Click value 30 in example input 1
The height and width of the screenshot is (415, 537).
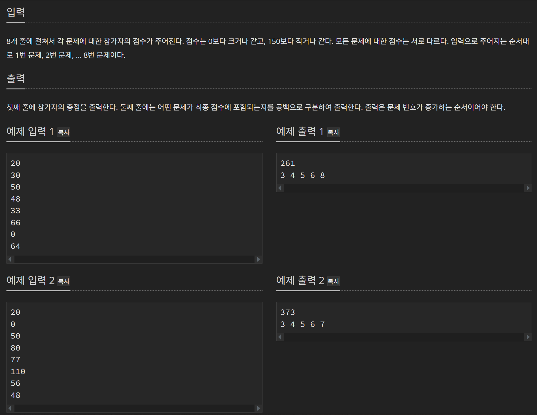15,175
